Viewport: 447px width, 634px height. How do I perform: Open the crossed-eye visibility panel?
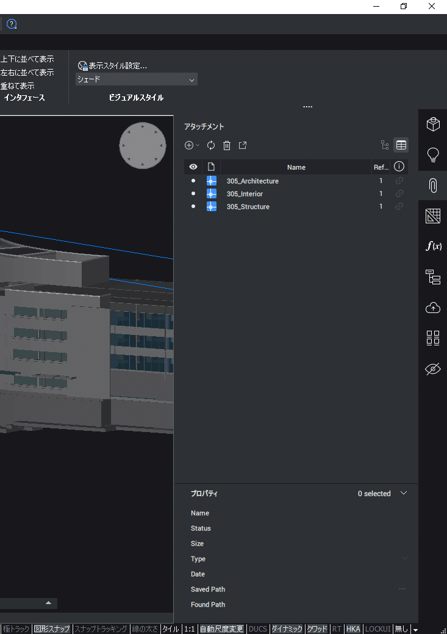433,369
